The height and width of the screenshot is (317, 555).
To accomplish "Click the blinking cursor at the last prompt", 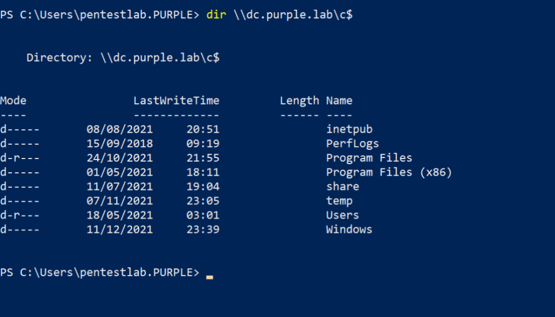I will pyautogui.click(x=209, y=275).
